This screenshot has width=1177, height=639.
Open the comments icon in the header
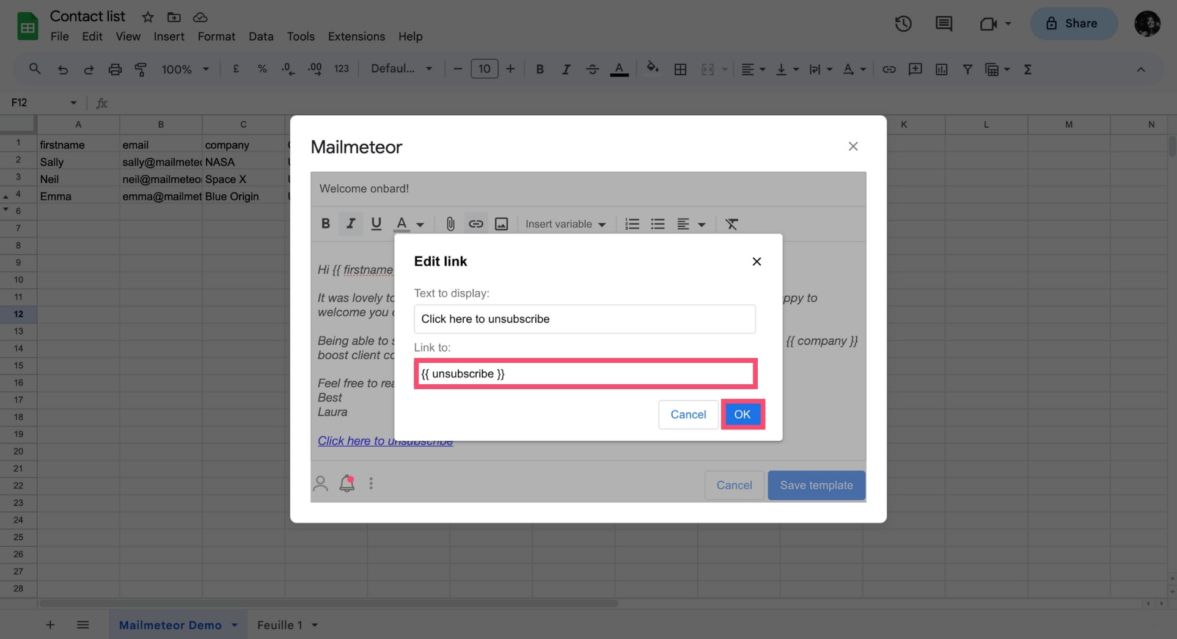tap(944, 24)
